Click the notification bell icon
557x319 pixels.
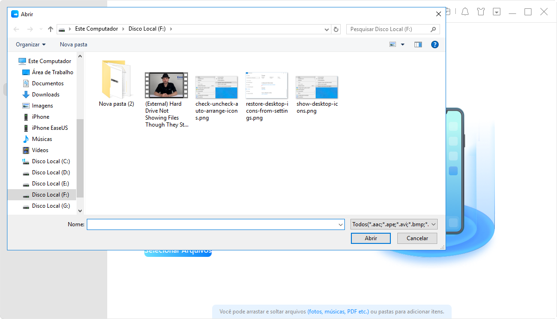click(x=465, y=12)
